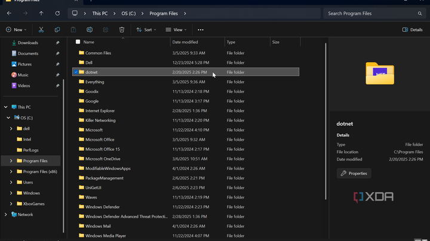This screenshot has height=241, width=430.
Task: Sort by Date modified column header
Action: coord(185,42)
